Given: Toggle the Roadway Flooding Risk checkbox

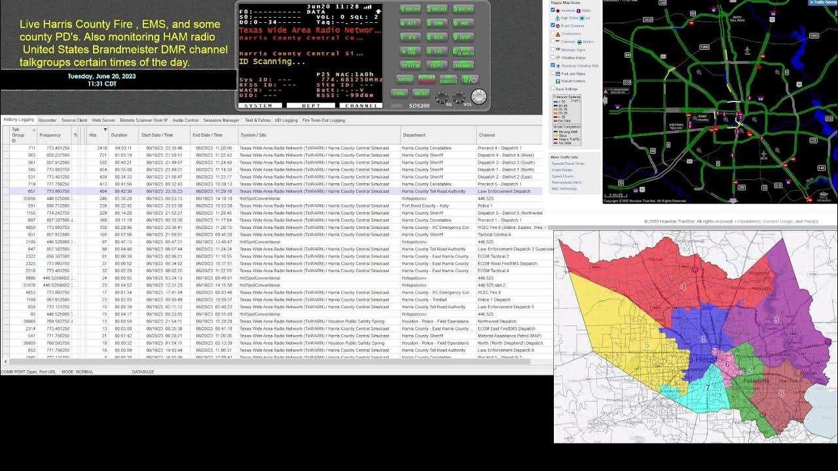Looking at the screenshot, I should click(553, 65).
